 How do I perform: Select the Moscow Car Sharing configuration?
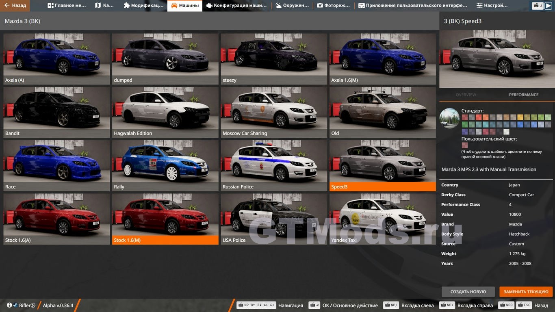(x=274, y=112)
